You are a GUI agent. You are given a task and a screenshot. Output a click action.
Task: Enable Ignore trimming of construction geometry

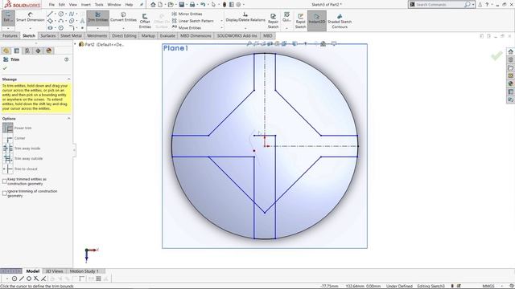[5, 193]
